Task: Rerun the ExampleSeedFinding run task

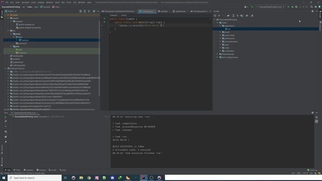Action: [x=6, y=117]
